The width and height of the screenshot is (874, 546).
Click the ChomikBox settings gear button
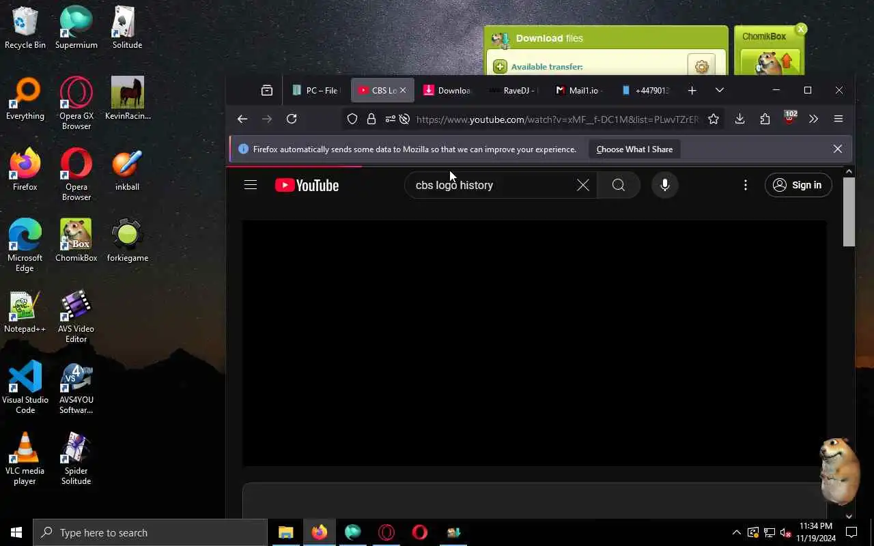(x=701, y=66)
